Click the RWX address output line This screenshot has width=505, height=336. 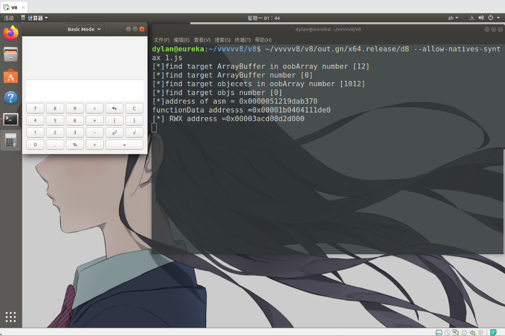tap(228, 119)
